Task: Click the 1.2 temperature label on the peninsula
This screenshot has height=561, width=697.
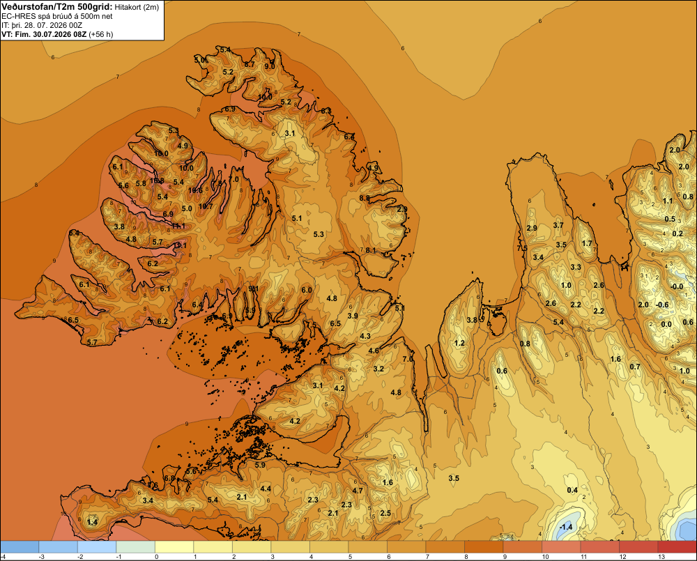Action: tap(459, 343)
